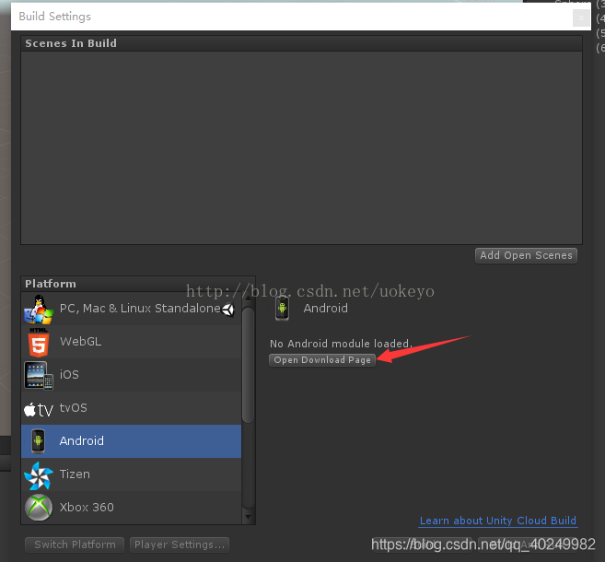Click the HTML5 WebGL platform icon

[x=38, y=342]
